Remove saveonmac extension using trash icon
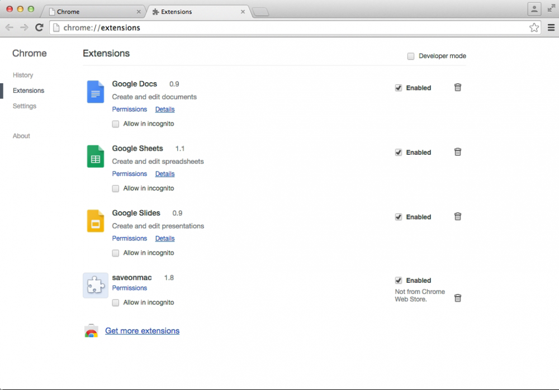 pos(458,298)
